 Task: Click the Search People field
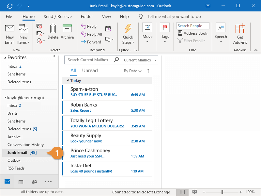click(x=193, y=26)
